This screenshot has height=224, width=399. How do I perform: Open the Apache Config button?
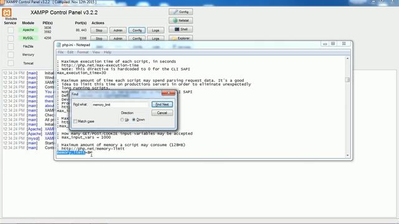point(137,30)
